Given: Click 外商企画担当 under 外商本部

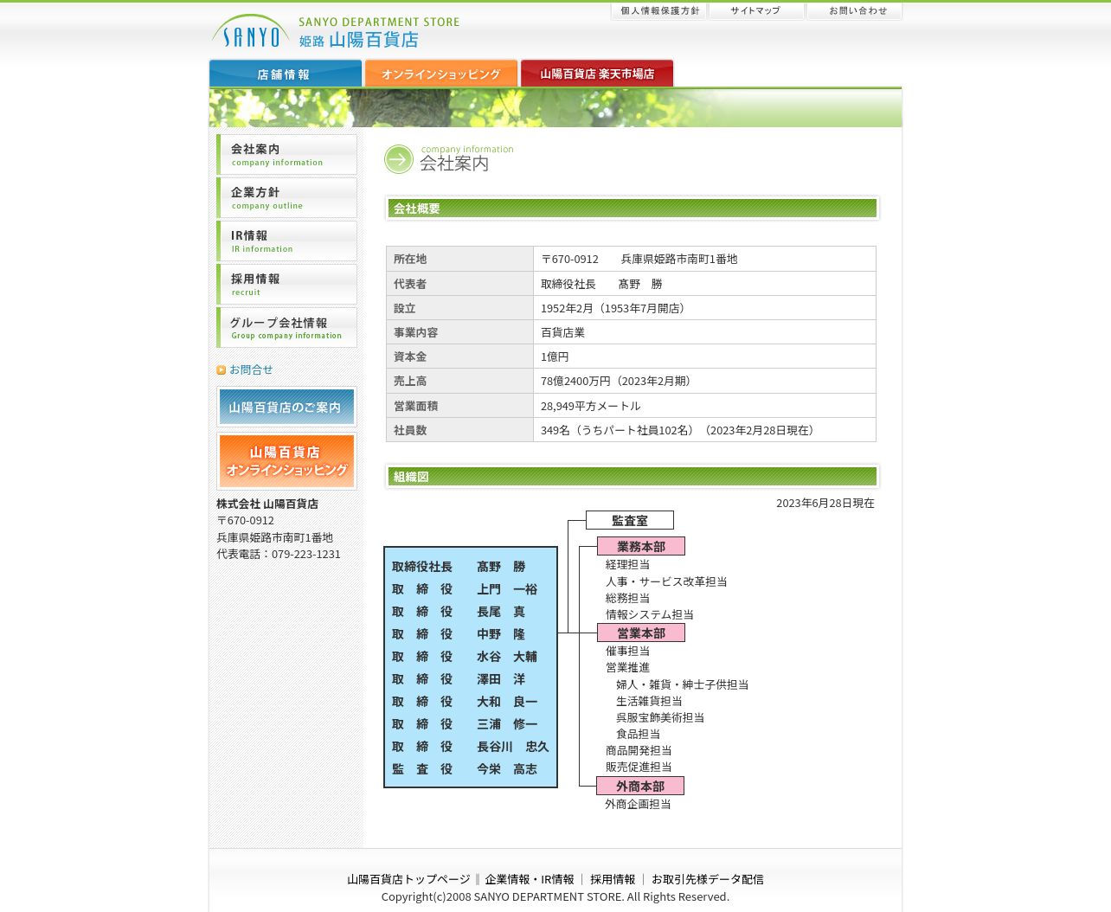Looking at the screenshot, I should 638,804.
